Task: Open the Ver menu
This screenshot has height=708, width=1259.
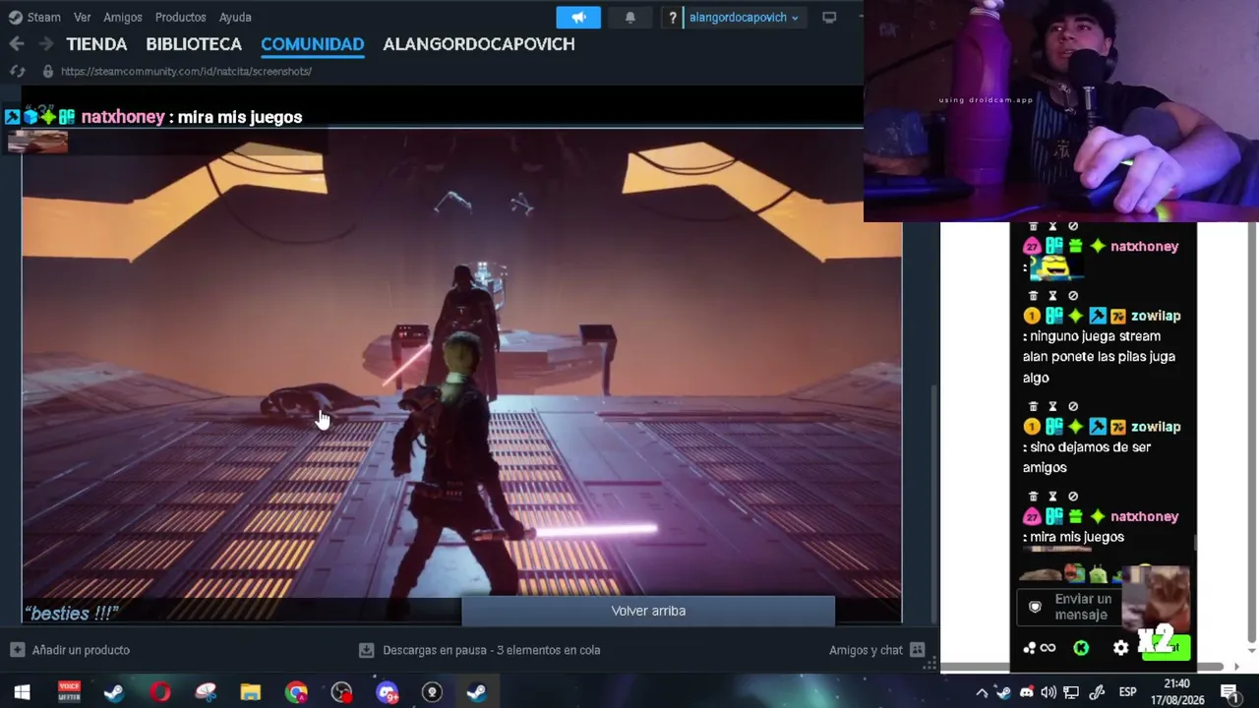Action: pyautogui.click(x=83, y=17)
